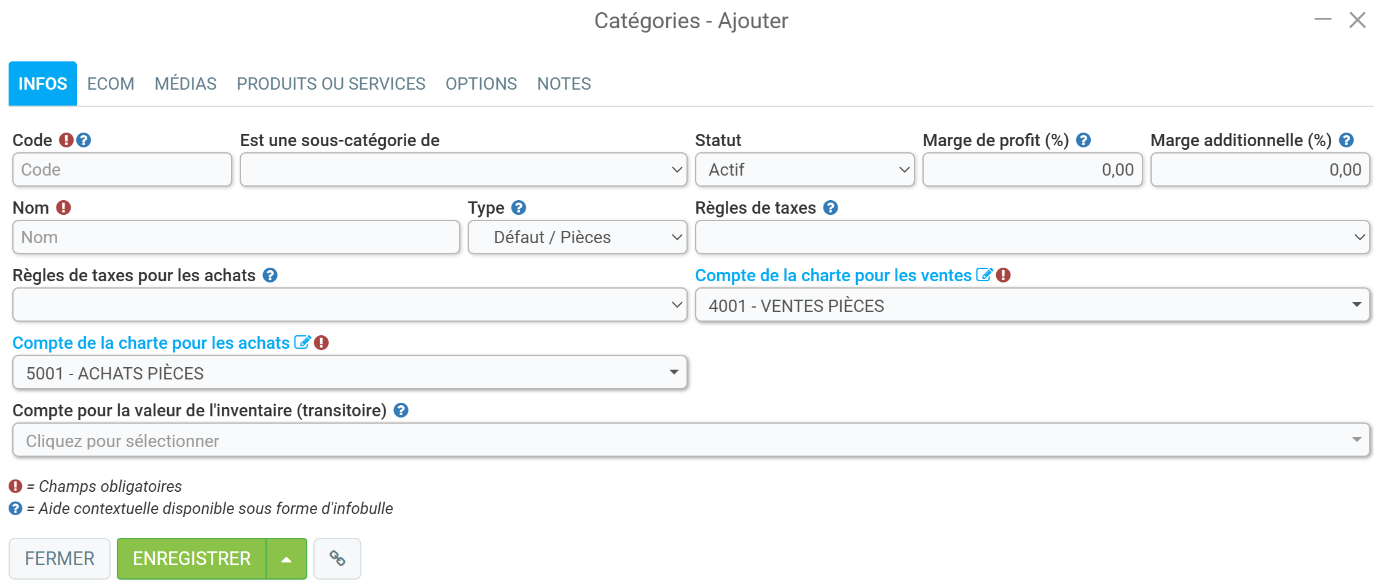
Task: Click the Code required-field alert icon
Action: 66,140
